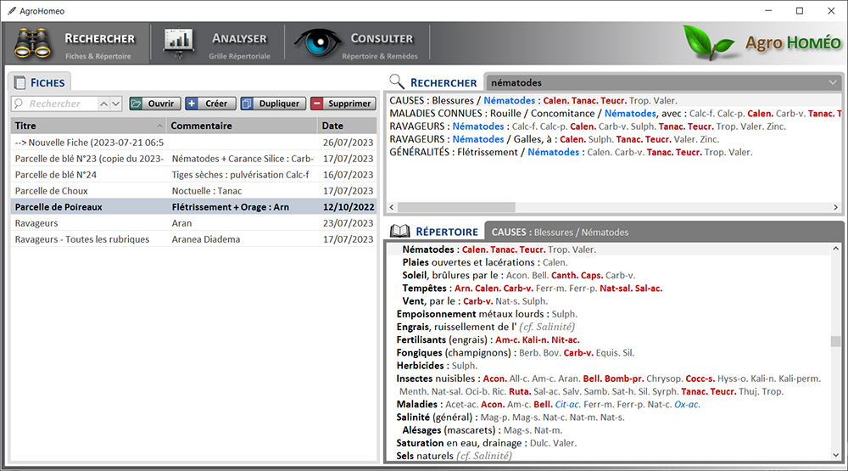Screen dimensions: 848x471
Task: Click the MALADIES CONNUES Rouille search result
Action: [616, 114]
